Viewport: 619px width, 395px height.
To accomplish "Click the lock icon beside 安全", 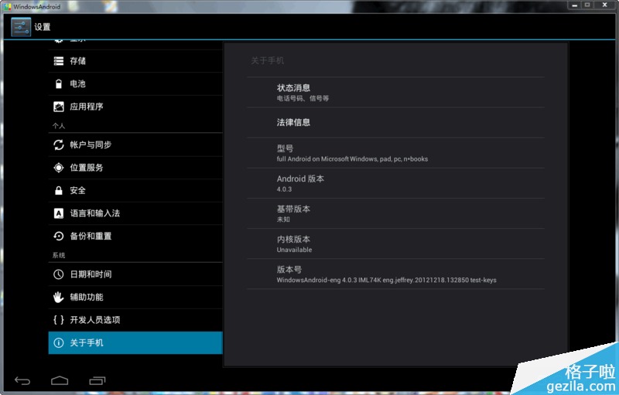I will [x=59, y=190].
